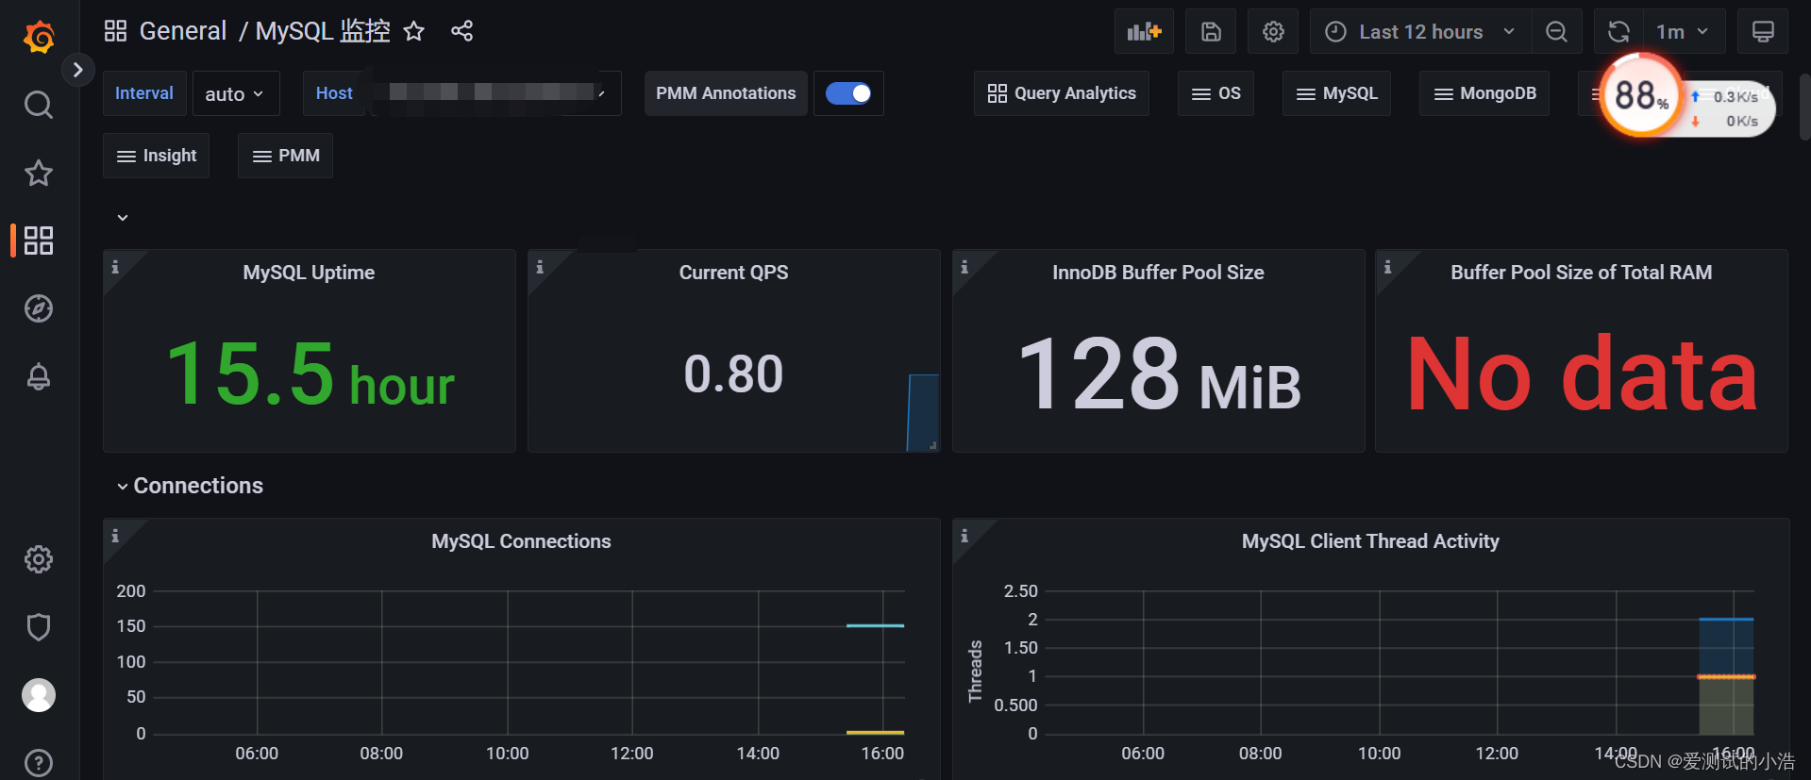Open the OS dashboards menu
Image resolution: width=1811 pixels, height=780 pixels.
(x=1216, y=93)
